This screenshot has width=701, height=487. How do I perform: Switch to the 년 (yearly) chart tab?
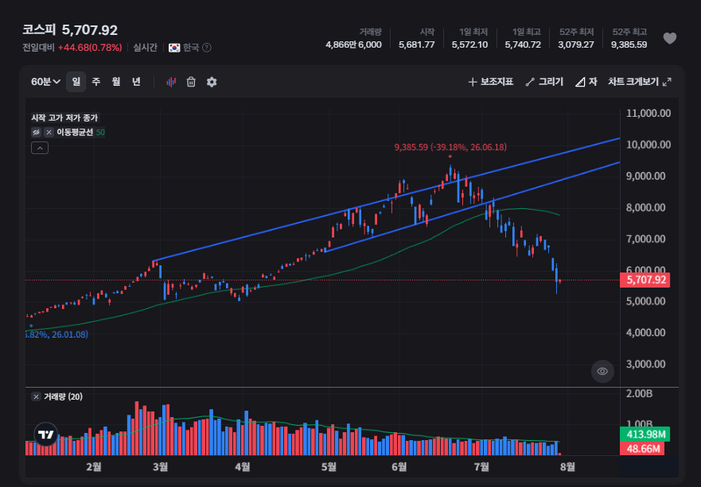pos(136,82)
